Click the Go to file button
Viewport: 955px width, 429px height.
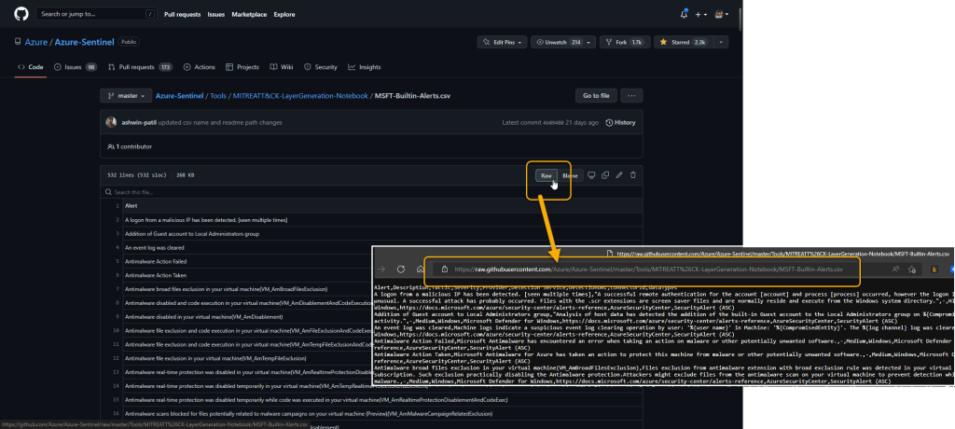[596, 96]
